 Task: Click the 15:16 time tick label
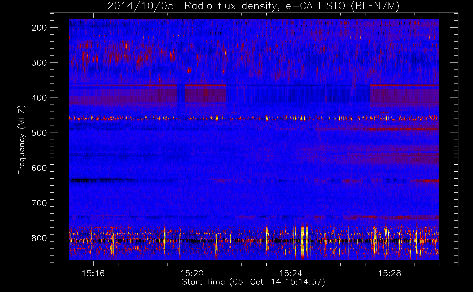click(93, 274)
